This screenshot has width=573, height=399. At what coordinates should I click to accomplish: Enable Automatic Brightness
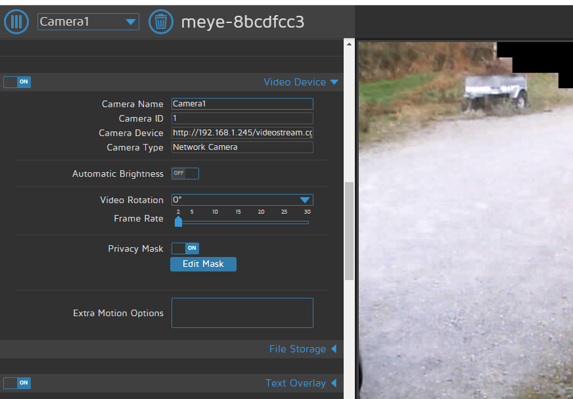pos(185,174)
